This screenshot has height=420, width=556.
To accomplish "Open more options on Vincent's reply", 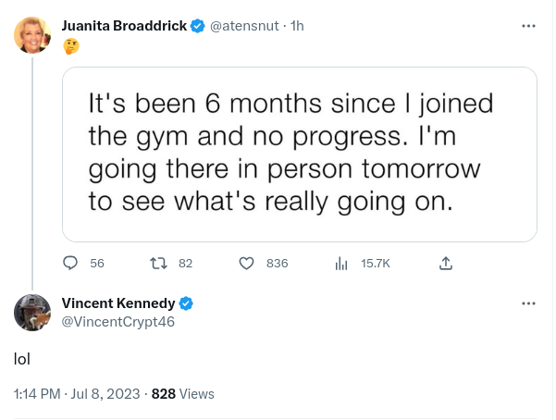I will click(x=528, y=303).
